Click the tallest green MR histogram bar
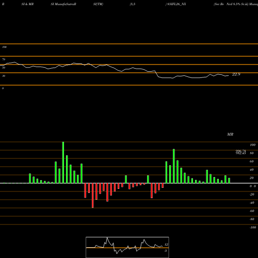This screenshot has height=258, width=258. click(x=63, y=163)
